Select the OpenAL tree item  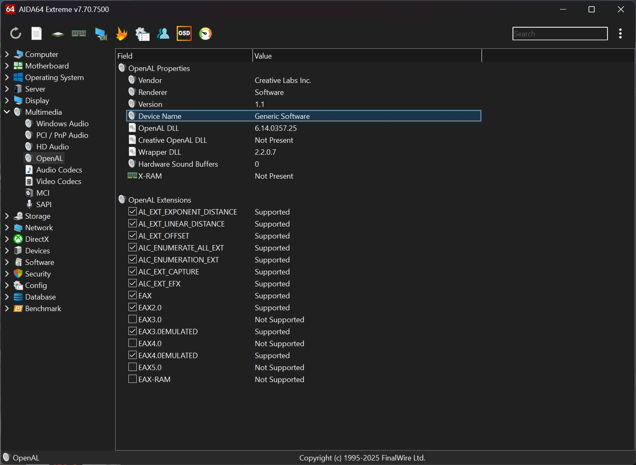(x=50, y=158)
